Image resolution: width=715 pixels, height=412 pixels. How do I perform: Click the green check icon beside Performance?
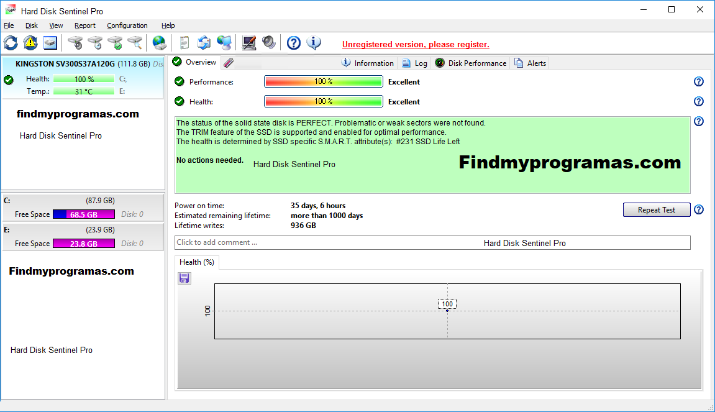[x=180, y=81]
